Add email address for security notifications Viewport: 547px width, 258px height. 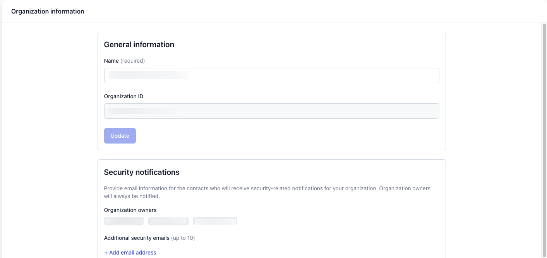click(130, 253)
